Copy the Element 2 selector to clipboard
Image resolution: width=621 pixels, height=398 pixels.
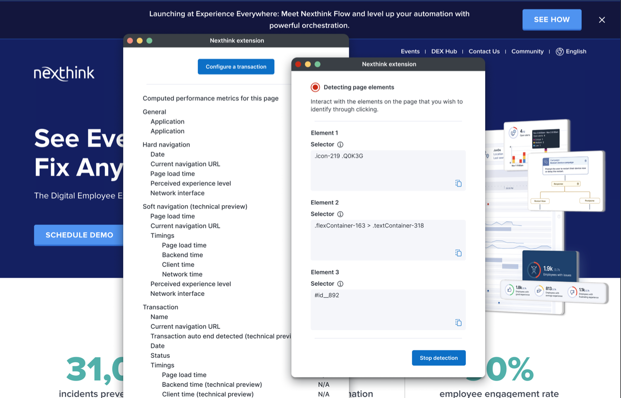tap(458, 252)
